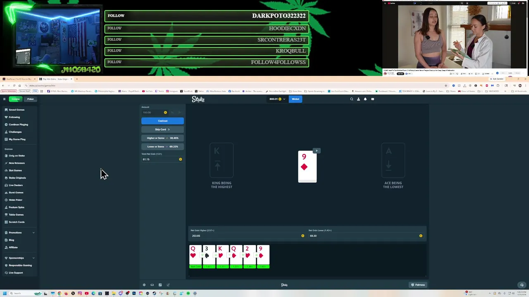Click the current 9 of diamonds card
This screenshot has height=297, width=529.
[x=307, y=167]
